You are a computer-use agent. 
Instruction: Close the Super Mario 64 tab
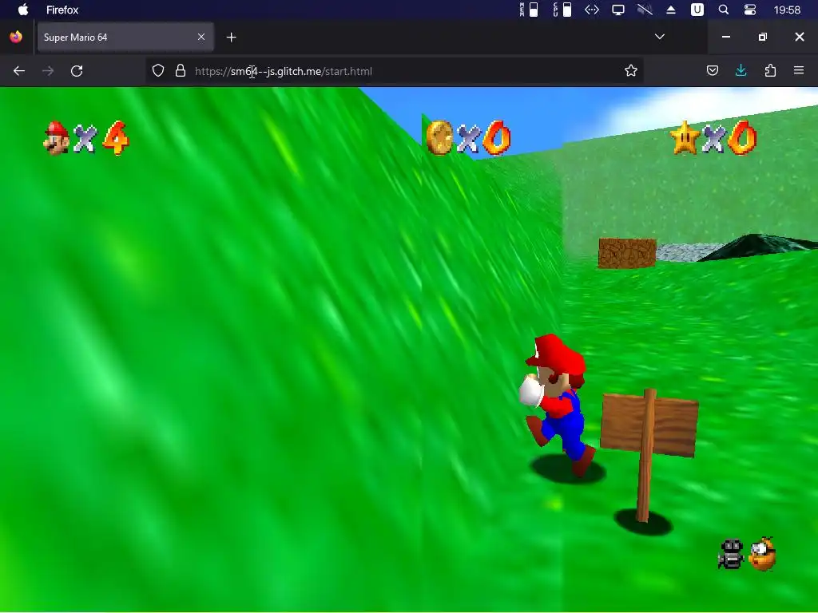(201, 37)
